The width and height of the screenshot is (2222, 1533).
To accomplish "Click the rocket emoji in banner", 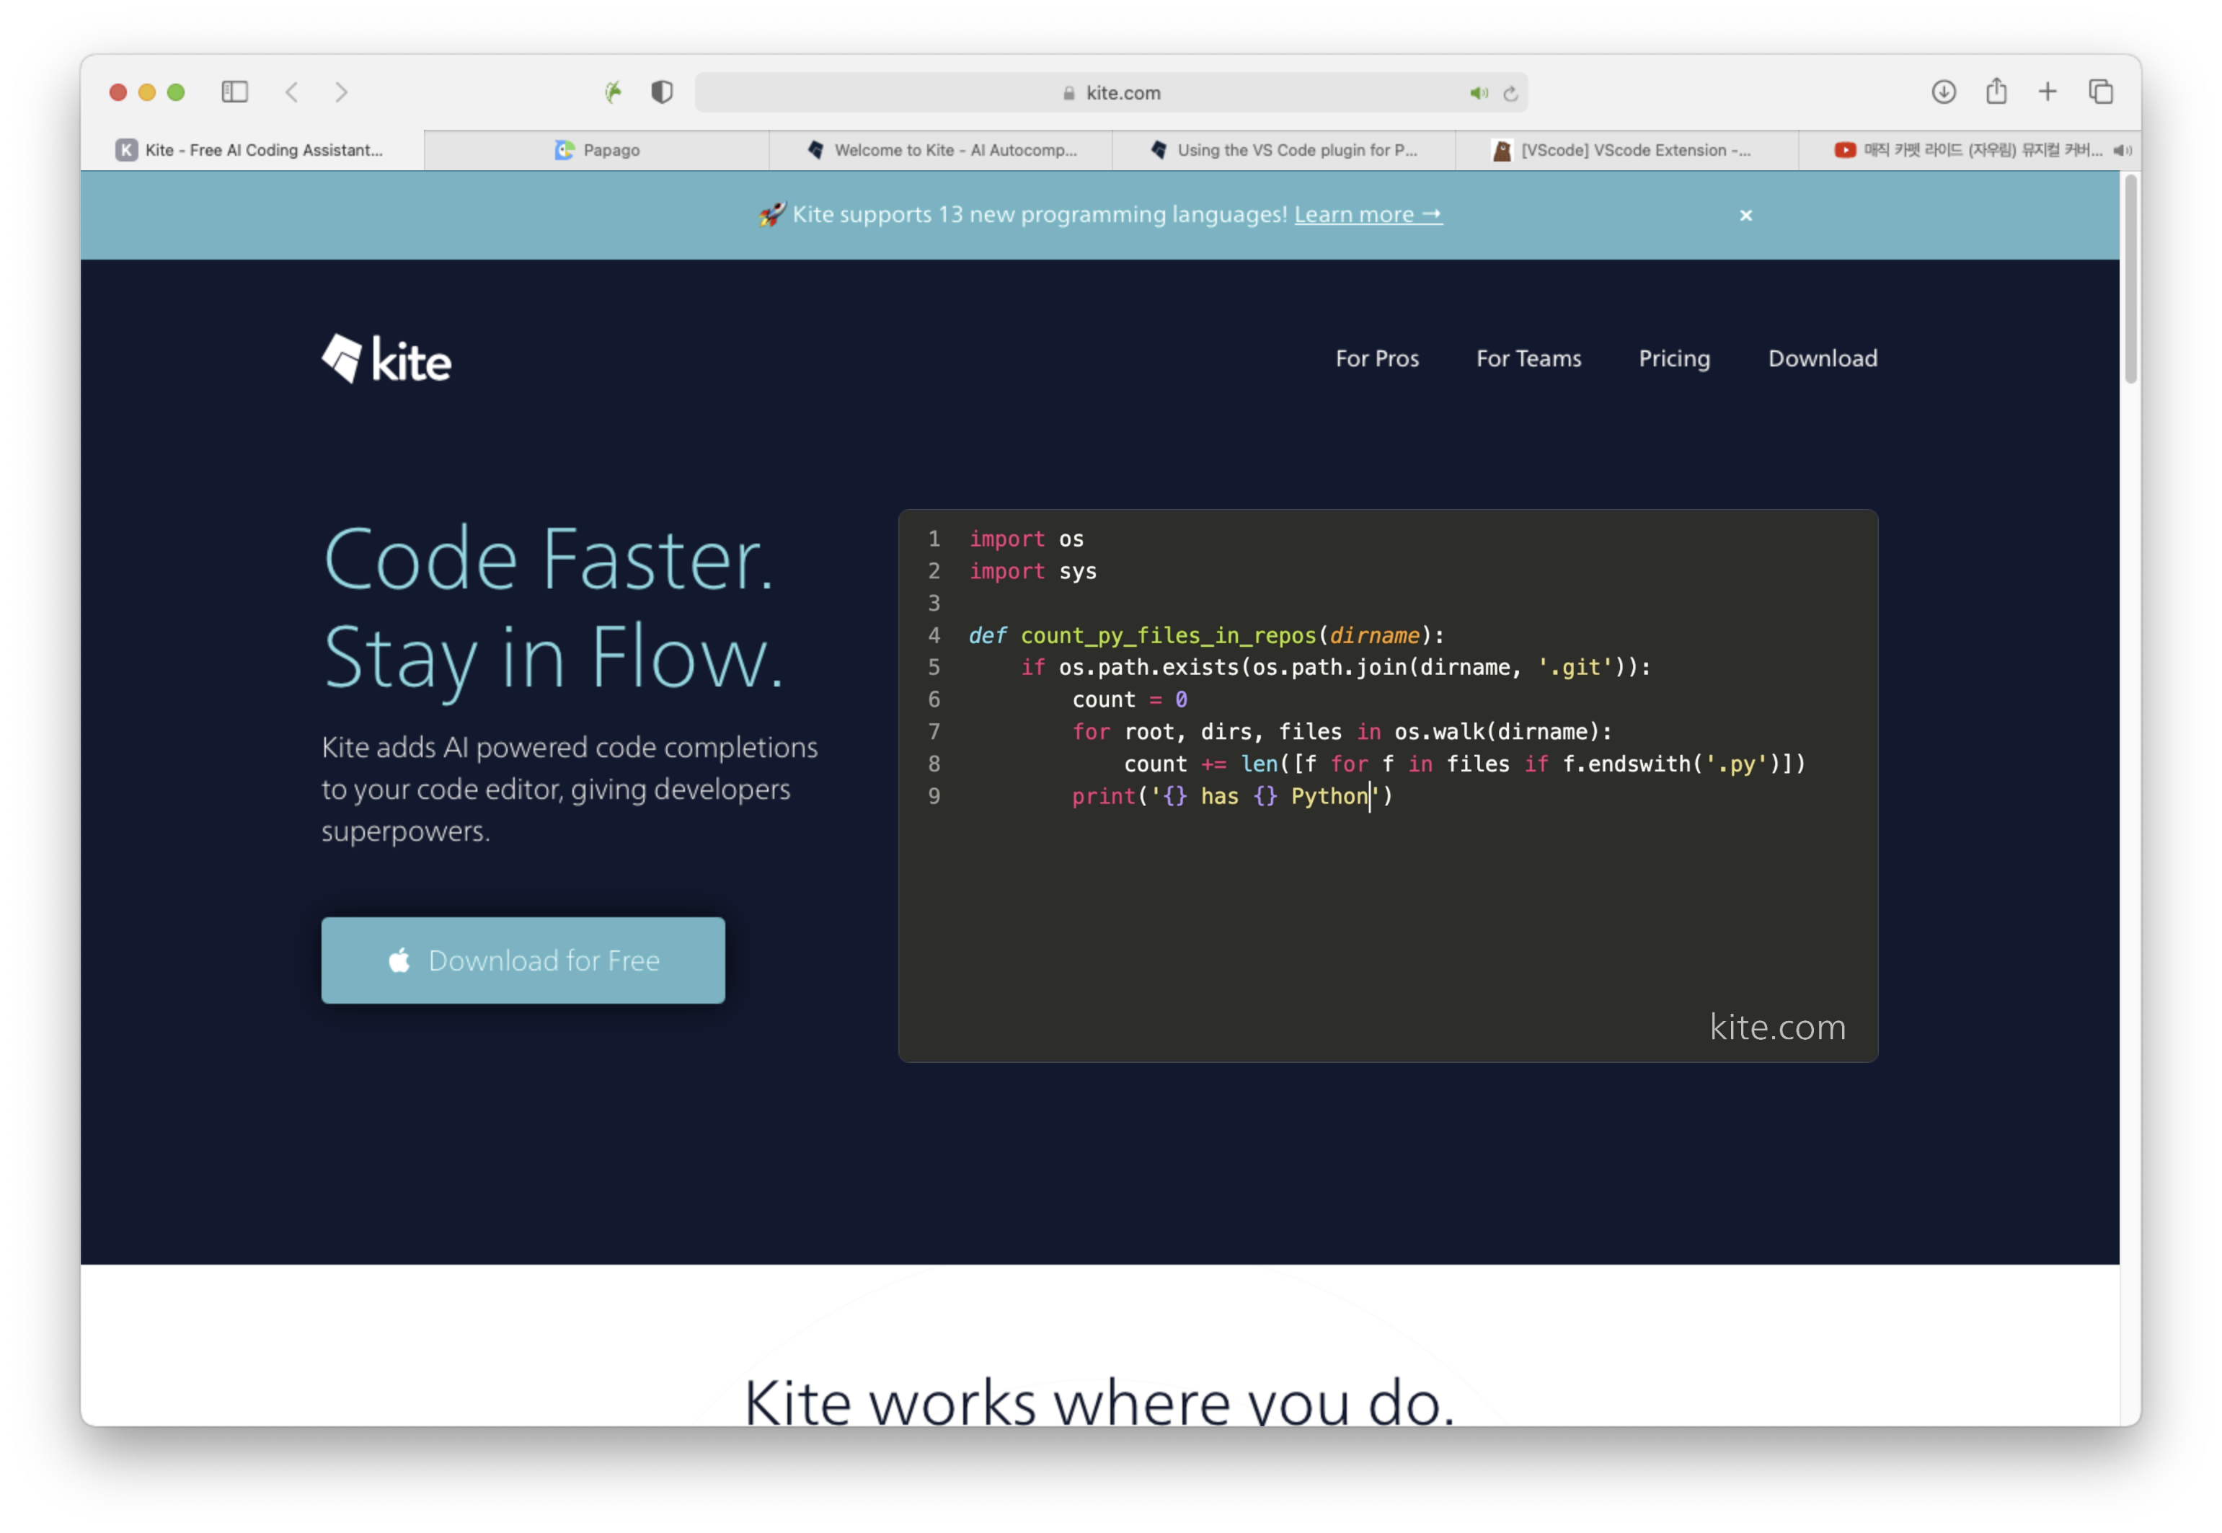I will pos(771,214).
